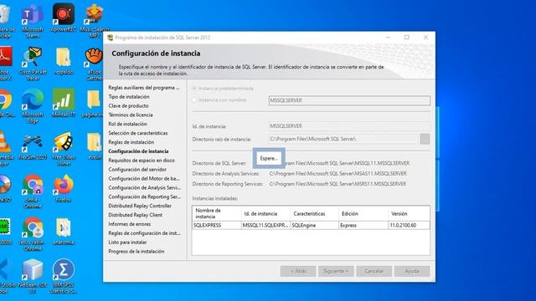Click the Directorio raíz de instancia field
The height and width of the screenshot is (301, 536).
click(343, 139)
